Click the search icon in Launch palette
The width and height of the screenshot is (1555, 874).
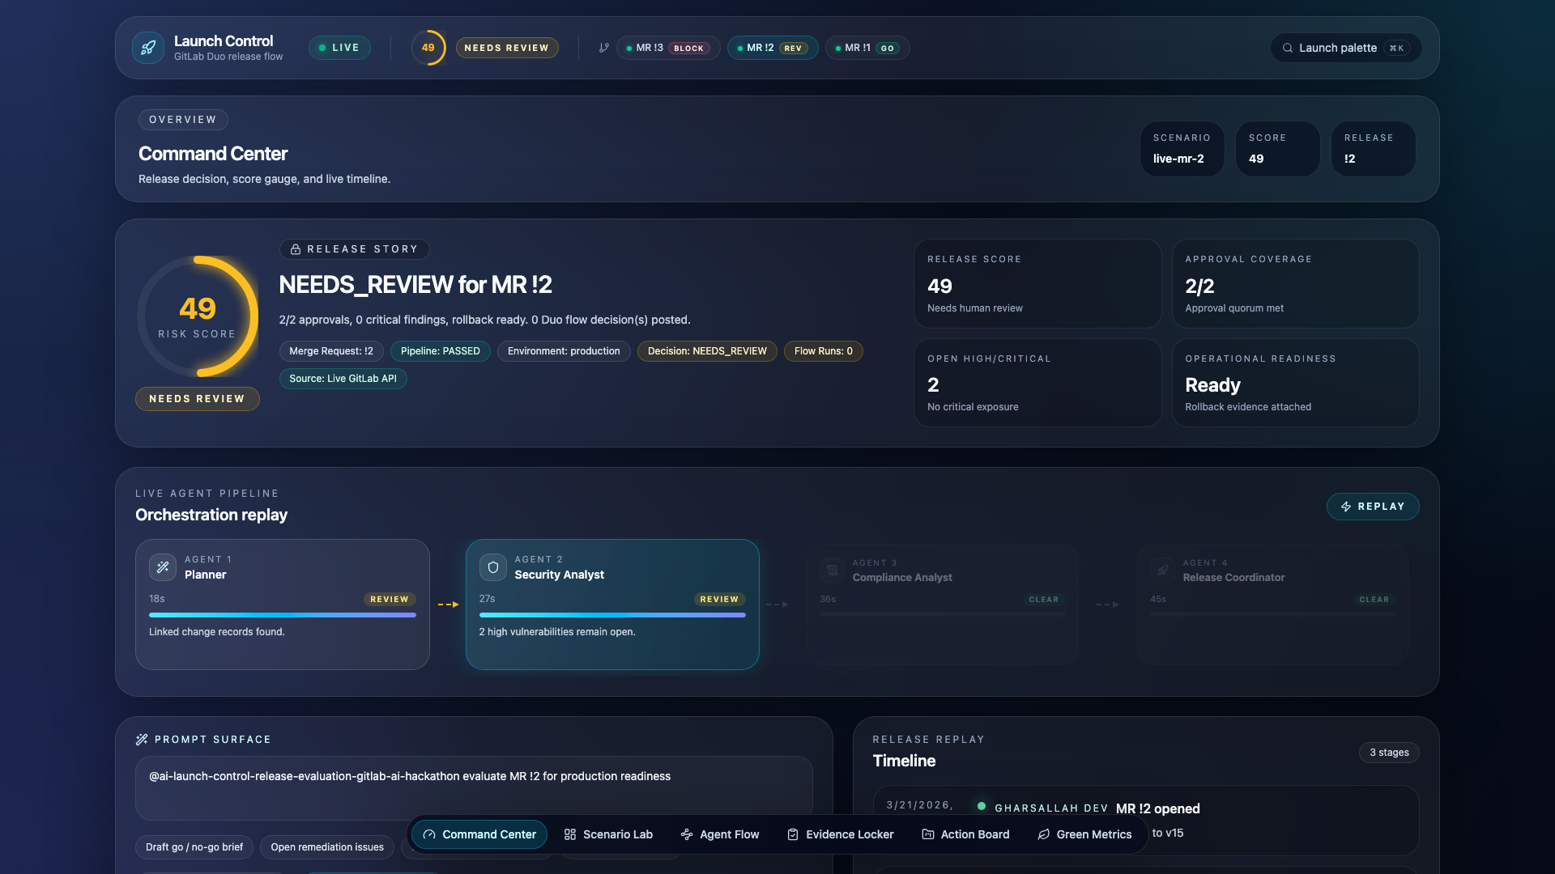tap(1287, 48)
